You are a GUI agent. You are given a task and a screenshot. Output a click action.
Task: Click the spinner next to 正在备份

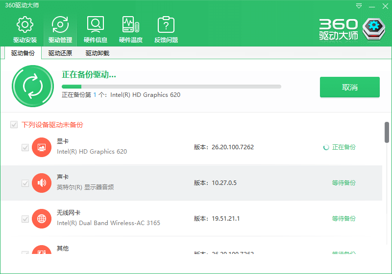coord(326,147)
